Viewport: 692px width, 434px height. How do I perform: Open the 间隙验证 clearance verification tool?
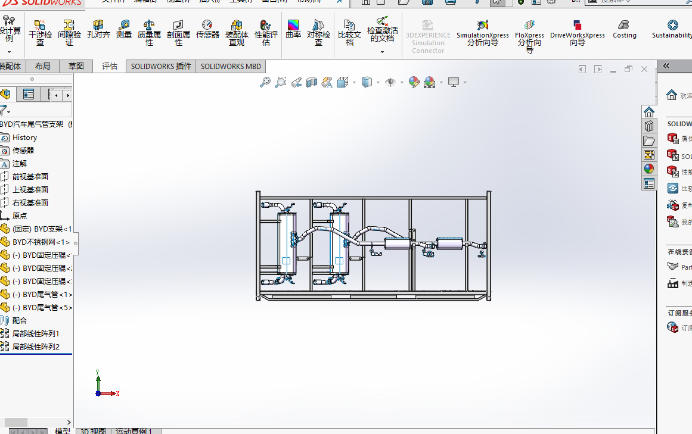click(x=69, y=33)
